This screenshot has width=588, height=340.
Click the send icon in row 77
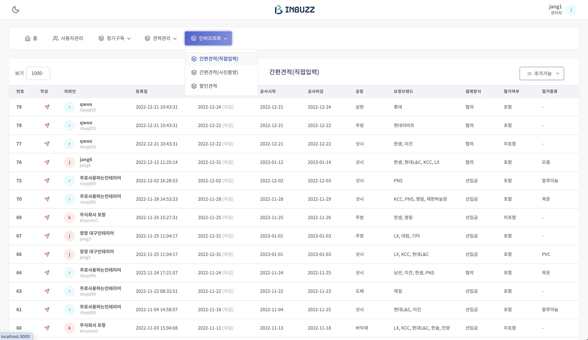tap(47, 144)
